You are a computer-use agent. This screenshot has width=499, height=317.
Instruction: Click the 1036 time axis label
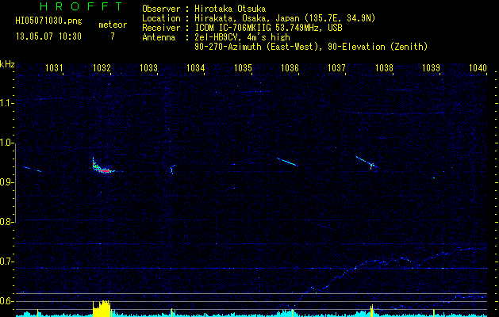[290, 67]
